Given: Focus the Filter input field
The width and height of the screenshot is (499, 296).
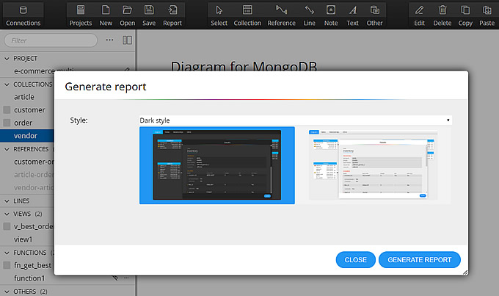Looking at the screenshot, I should click(x=51, y=40).
